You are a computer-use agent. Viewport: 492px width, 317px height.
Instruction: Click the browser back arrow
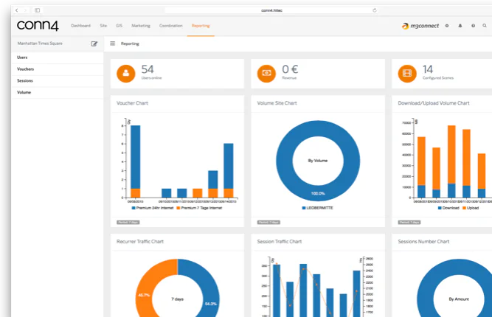pos(17,10)
